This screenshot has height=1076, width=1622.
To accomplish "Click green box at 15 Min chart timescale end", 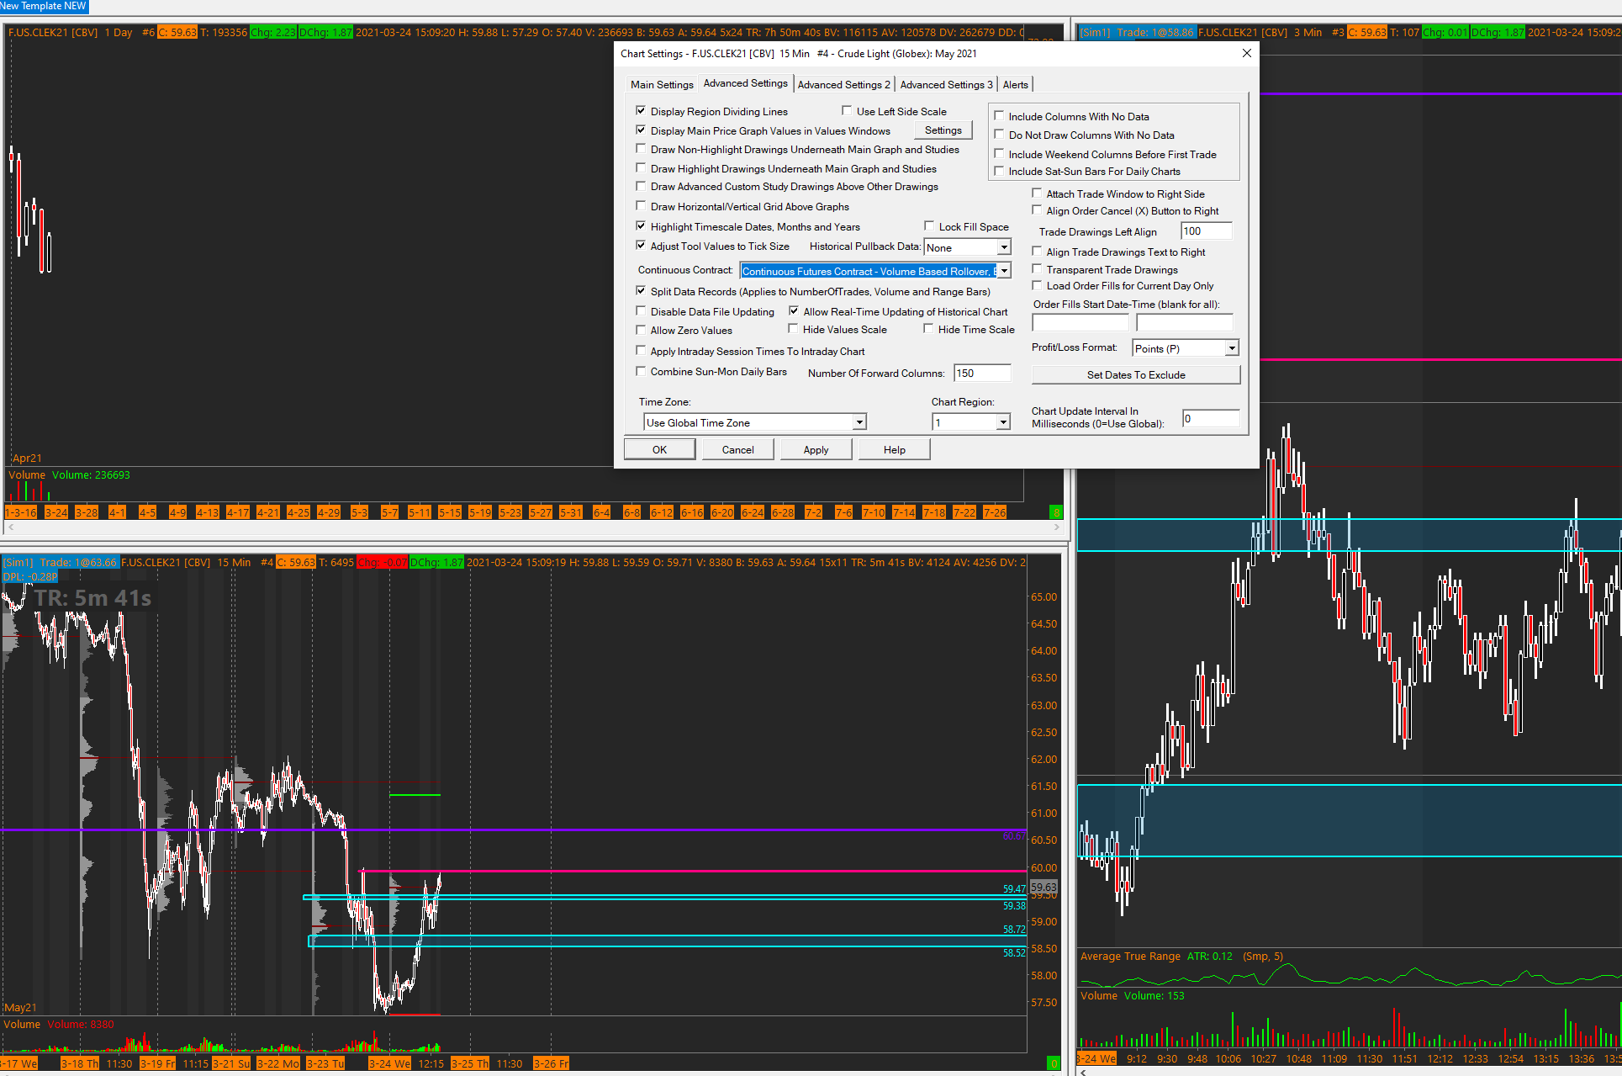I will pos(1054,1063).
